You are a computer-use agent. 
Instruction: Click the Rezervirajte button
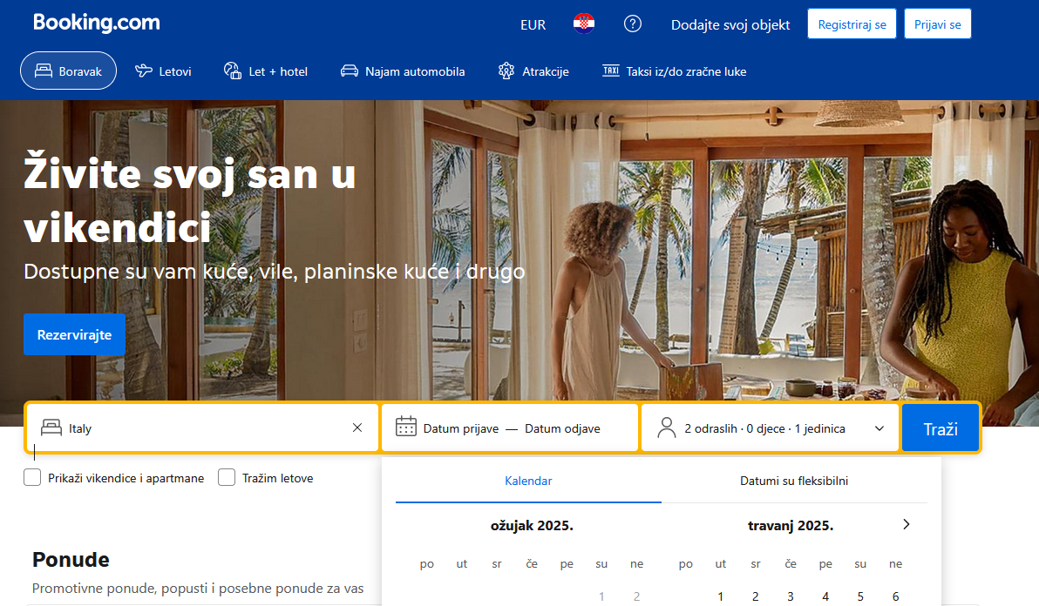tap(74, 334)
